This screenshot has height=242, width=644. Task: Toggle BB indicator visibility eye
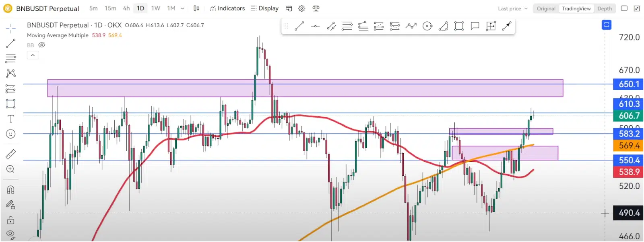(41, 45)
